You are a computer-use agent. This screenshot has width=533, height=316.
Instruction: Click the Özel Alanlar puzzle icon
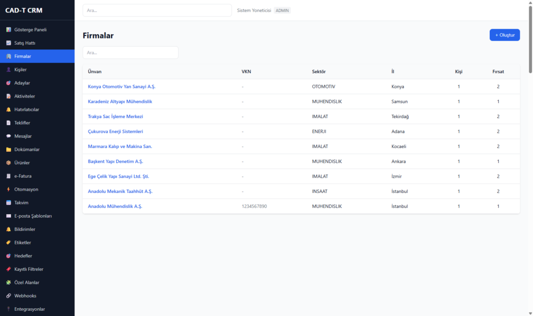8,282
